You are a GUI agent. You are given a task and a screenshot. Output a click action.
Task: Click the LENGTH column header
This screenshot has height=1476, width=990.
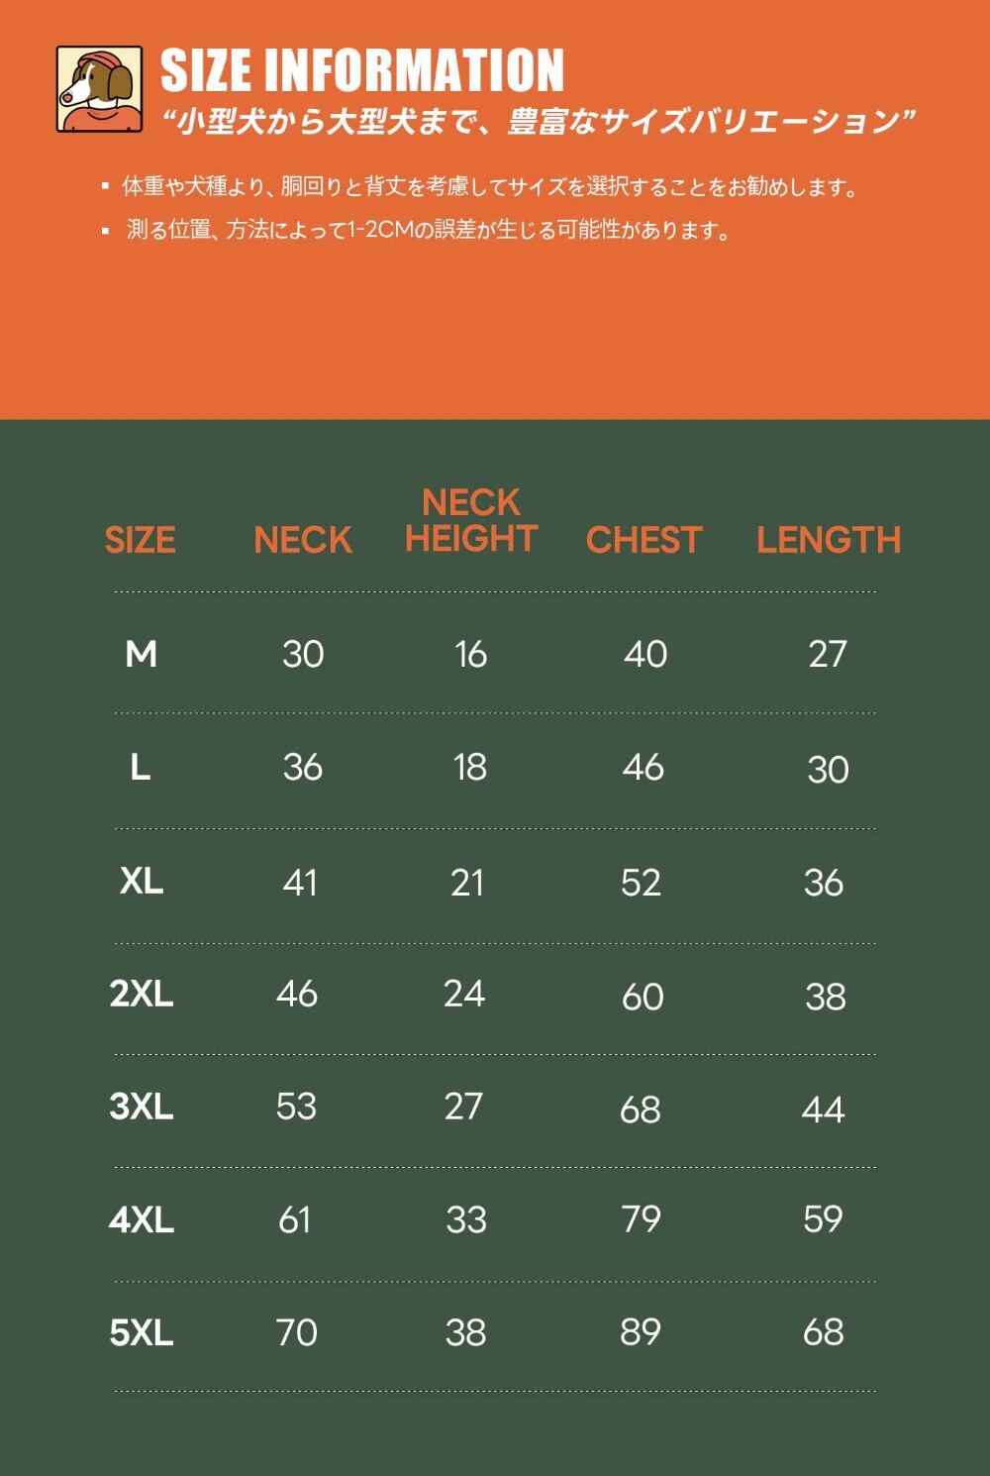829,540
